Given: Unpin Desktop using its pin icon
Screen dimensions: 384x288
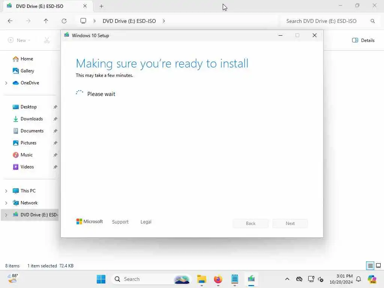Looking at the screenshot, I should (x=55, y=107).
